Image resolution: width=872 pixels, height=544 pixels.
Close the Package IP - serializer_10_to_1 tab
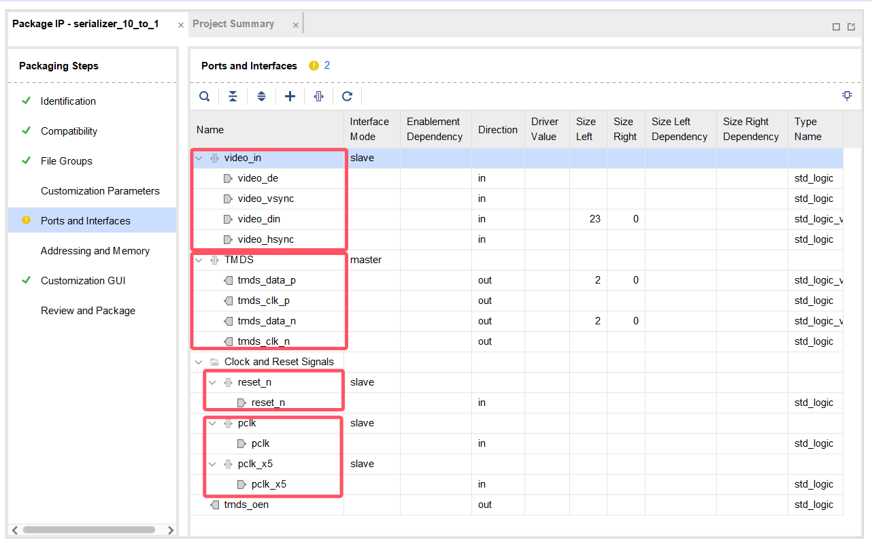pos(181,25)
